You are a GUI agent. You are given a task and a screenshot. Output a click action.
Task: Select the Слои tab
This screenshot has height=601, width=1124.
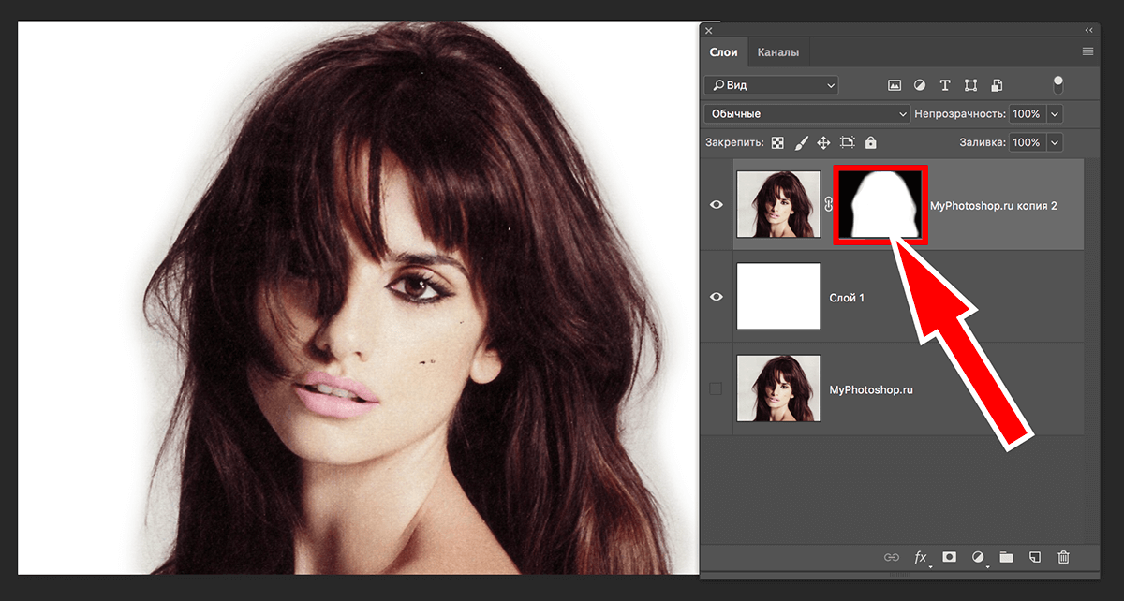pos(723,52)
